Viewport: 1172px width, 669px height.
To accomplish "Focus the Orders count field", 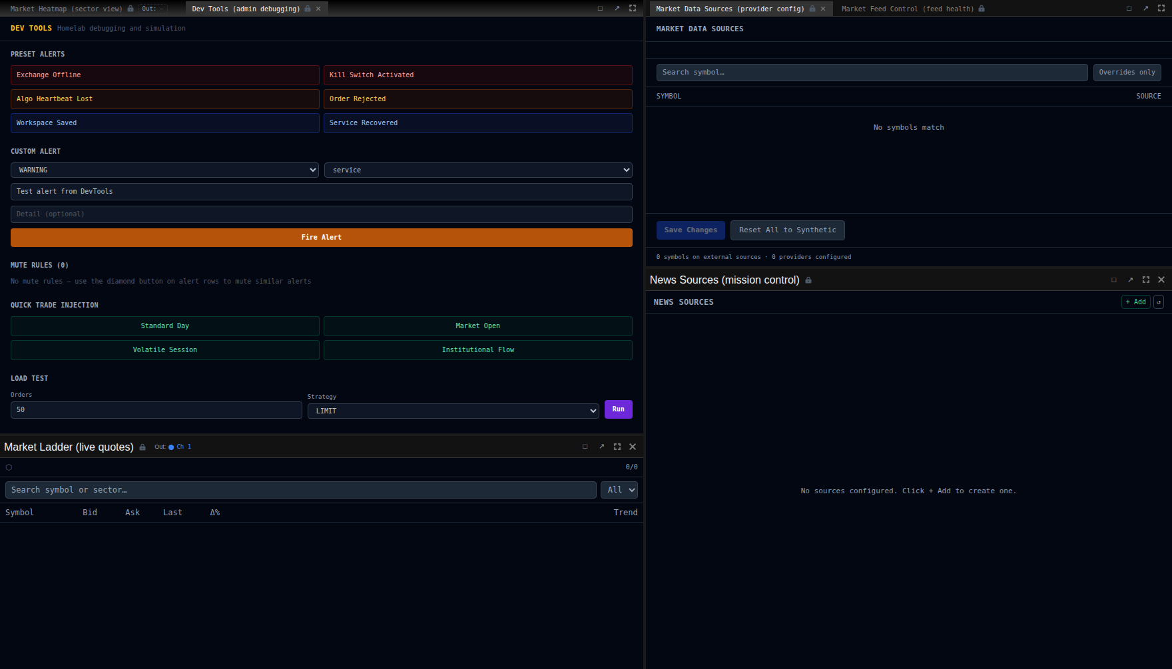I will click(x=156, y=410).
